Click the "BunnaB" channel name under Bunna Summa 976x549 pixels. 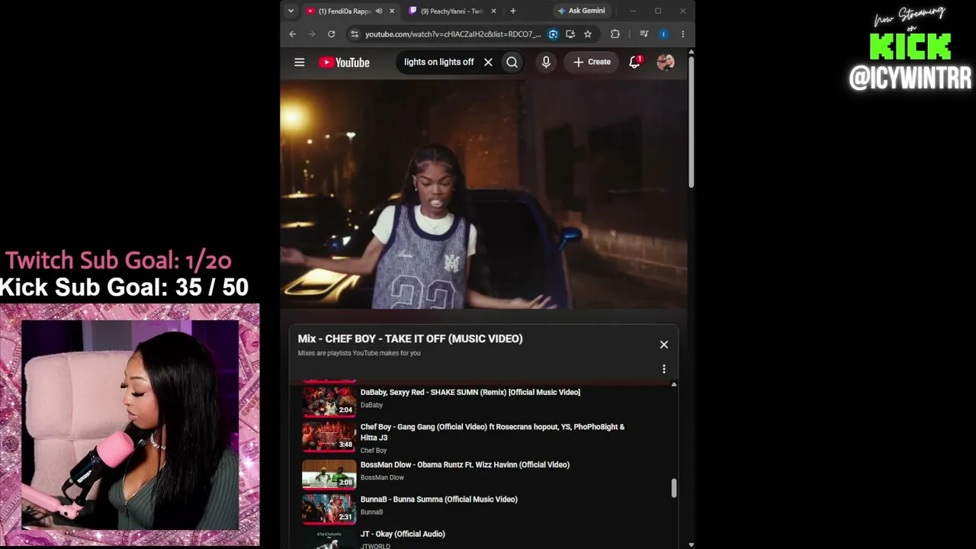(x=372, y=512)
